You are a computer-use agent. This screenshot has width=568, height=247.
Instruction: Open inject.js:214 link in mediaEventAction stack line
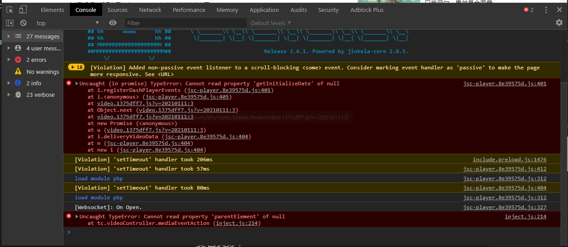click(237, 223)
